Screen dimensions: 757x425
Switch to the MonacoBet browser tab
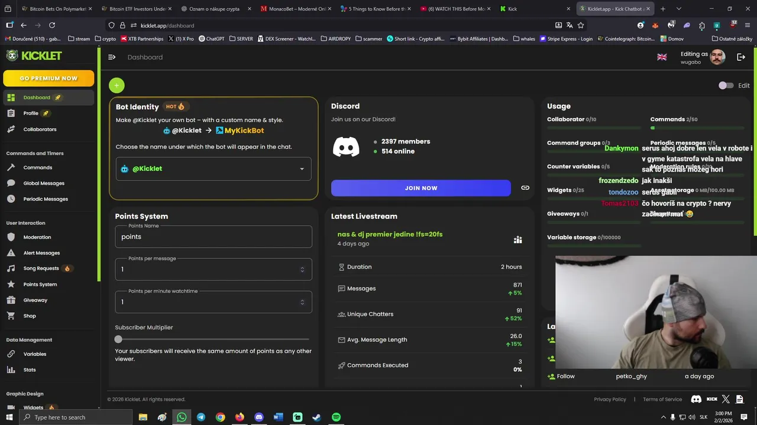296,9
